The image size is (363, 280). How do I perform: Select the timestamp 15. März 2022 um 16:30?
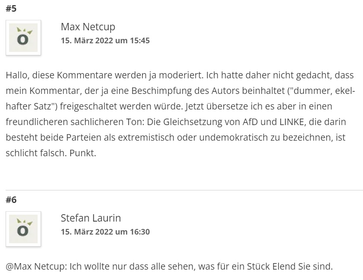[x=105, y=232]
